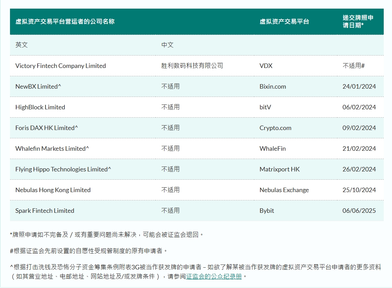Select Whalefin Markets Limited^ name
This screenshot has width=392, height=288.
[52, 149]
